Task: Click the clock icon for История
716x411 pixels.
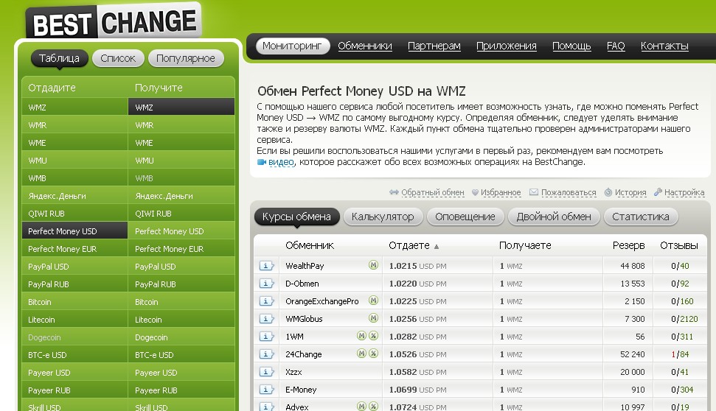Action: point(608,192)
